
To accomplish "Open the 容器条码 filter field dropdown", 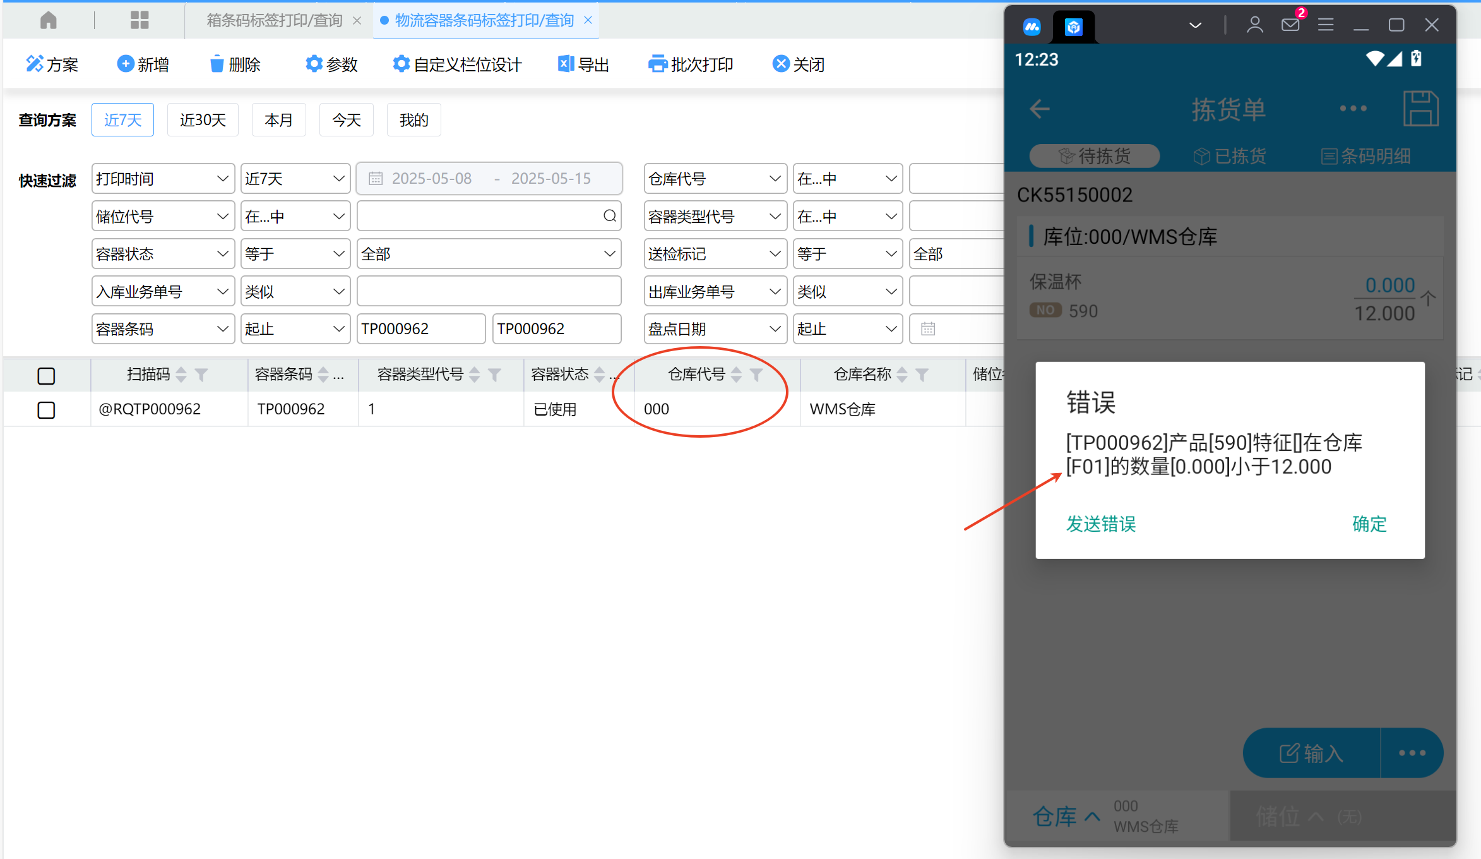I will 163,328.
